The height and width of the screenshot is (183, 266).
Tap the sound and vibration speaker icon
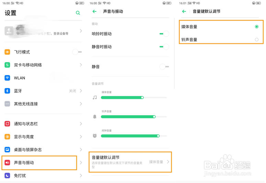[7, 163]
